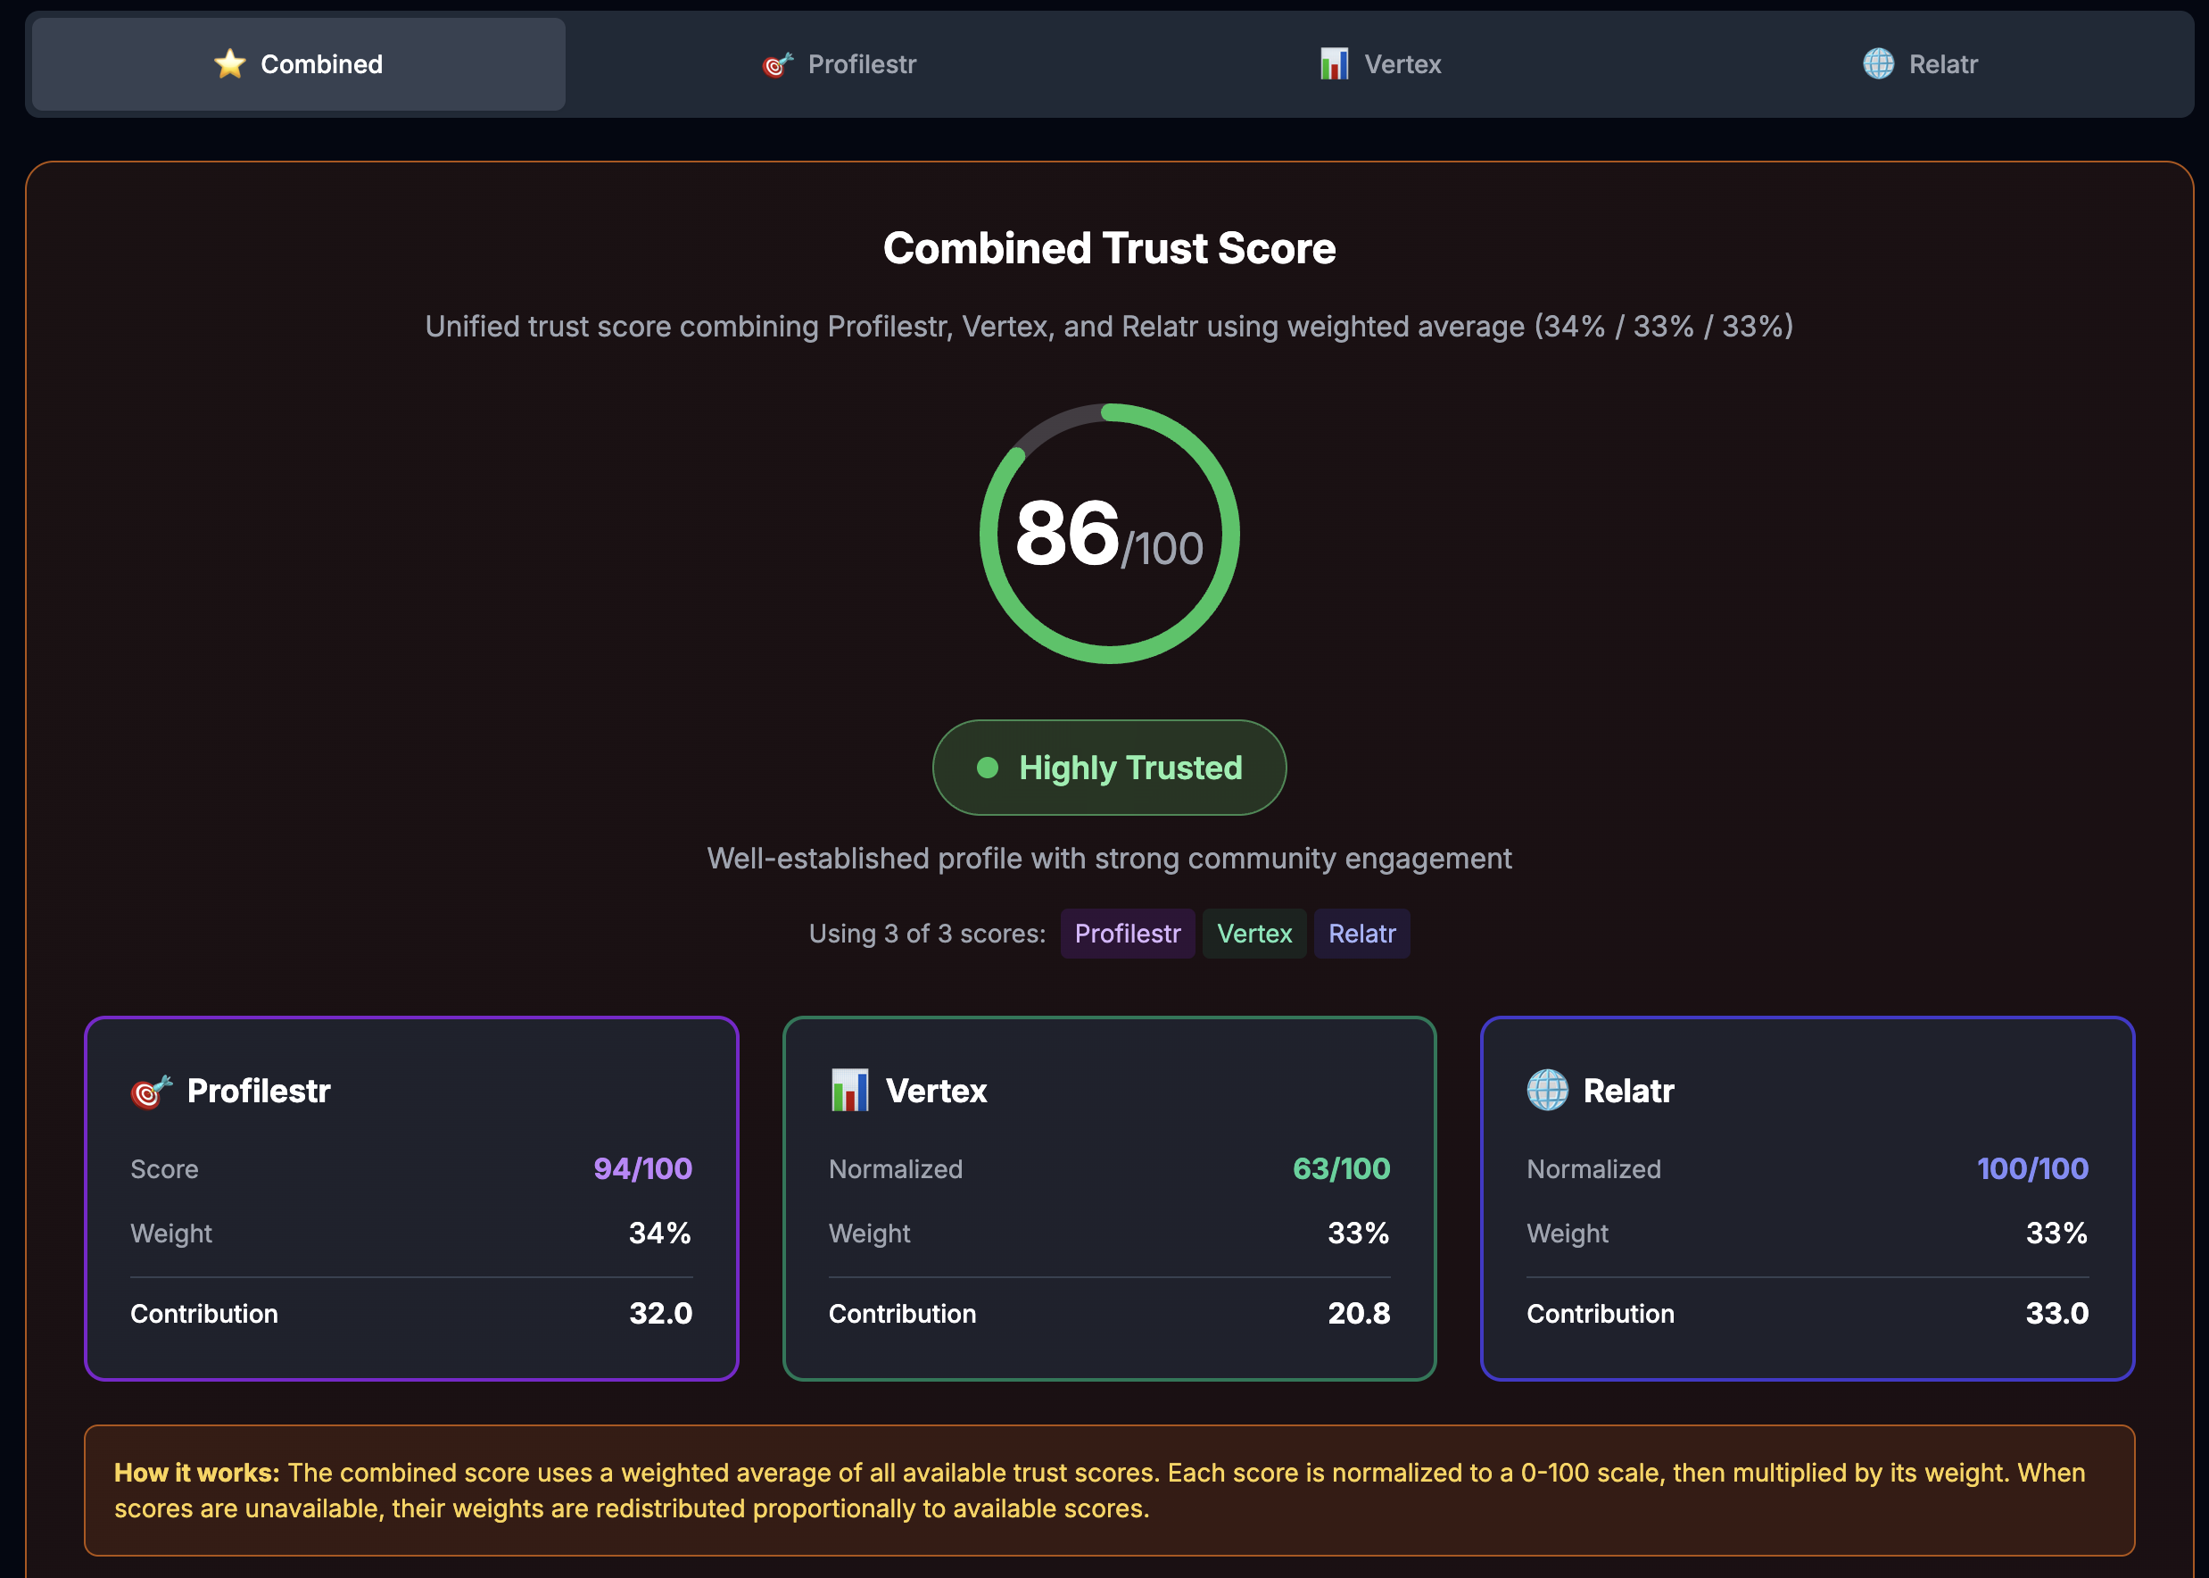Click the Relatr score tag
2209x1578 pixels.
1361,934
